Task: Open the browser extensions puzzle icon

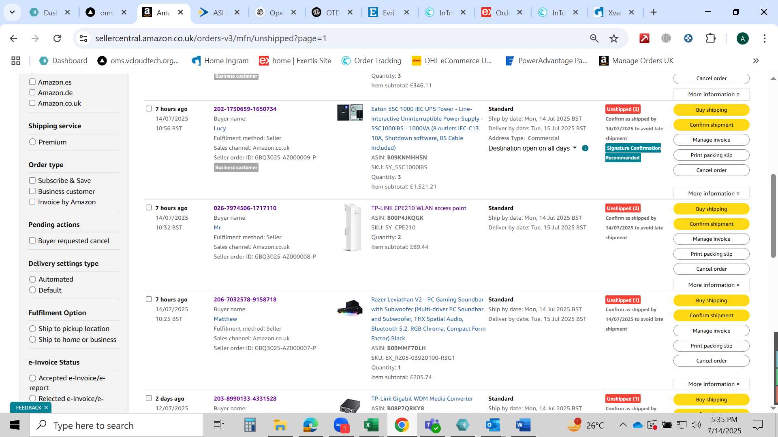Action: 711,38
